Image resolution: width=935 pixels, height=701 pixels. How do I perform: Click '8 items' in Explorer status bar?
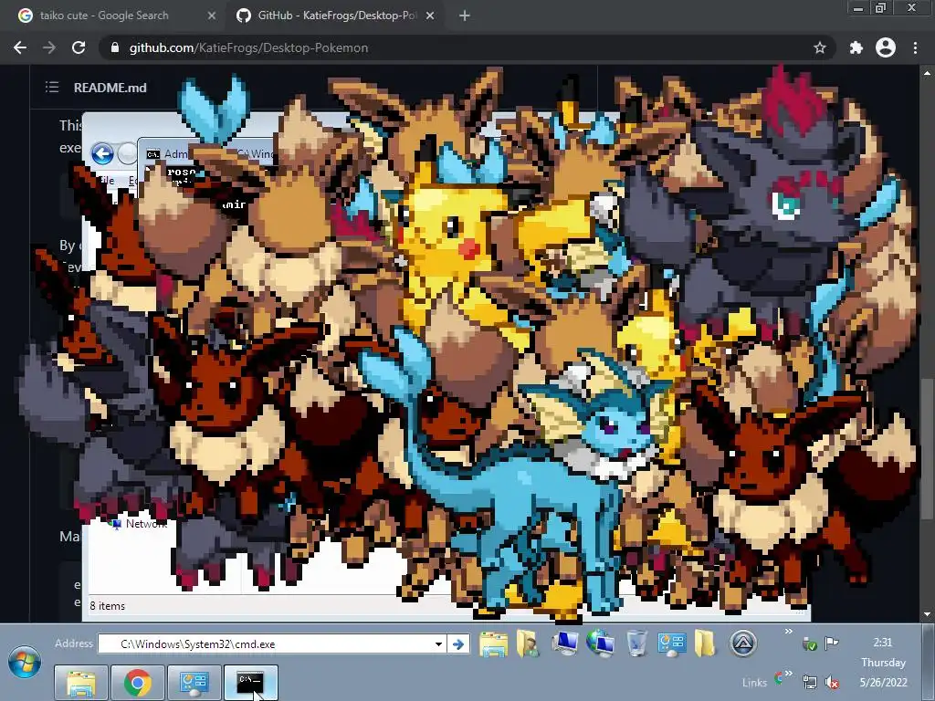tap(108, 606)
